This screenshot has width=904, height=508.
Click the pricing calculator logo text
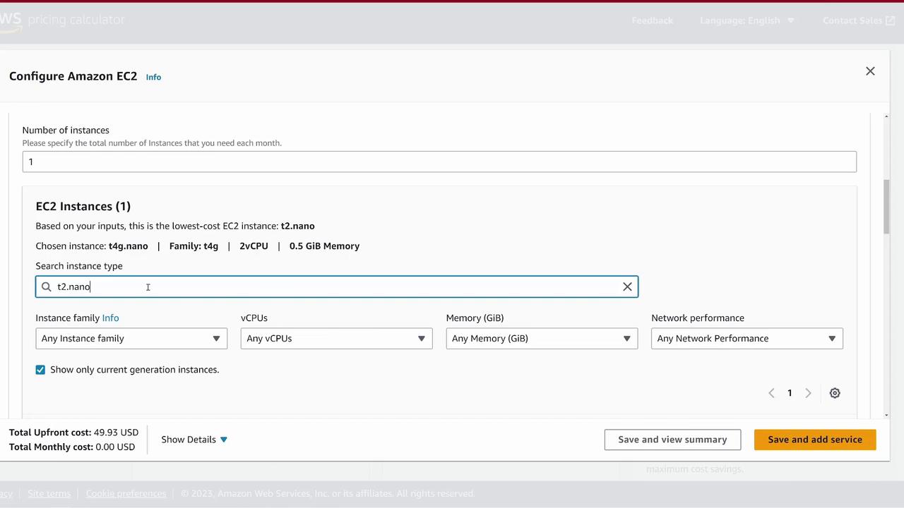click(76, 20)
